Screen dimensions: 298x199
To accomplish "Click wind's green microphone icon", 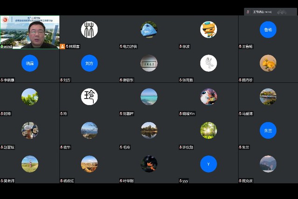I will coord(2,47).
